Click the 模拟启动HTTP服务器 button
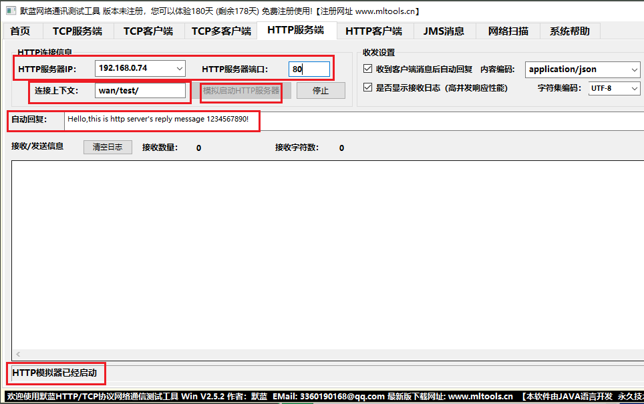The height and width of the screenshot is (404, 644). (x=241, y=90)
